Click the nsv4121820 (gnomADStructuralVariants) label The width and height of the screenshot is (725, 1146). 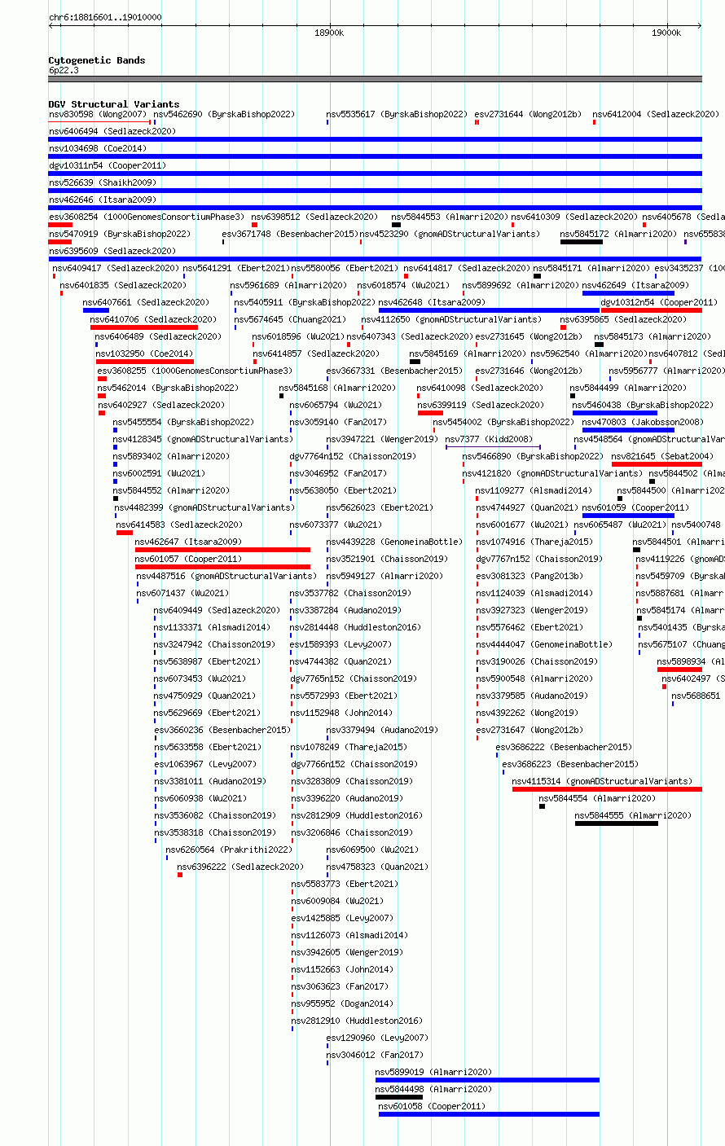552,473
